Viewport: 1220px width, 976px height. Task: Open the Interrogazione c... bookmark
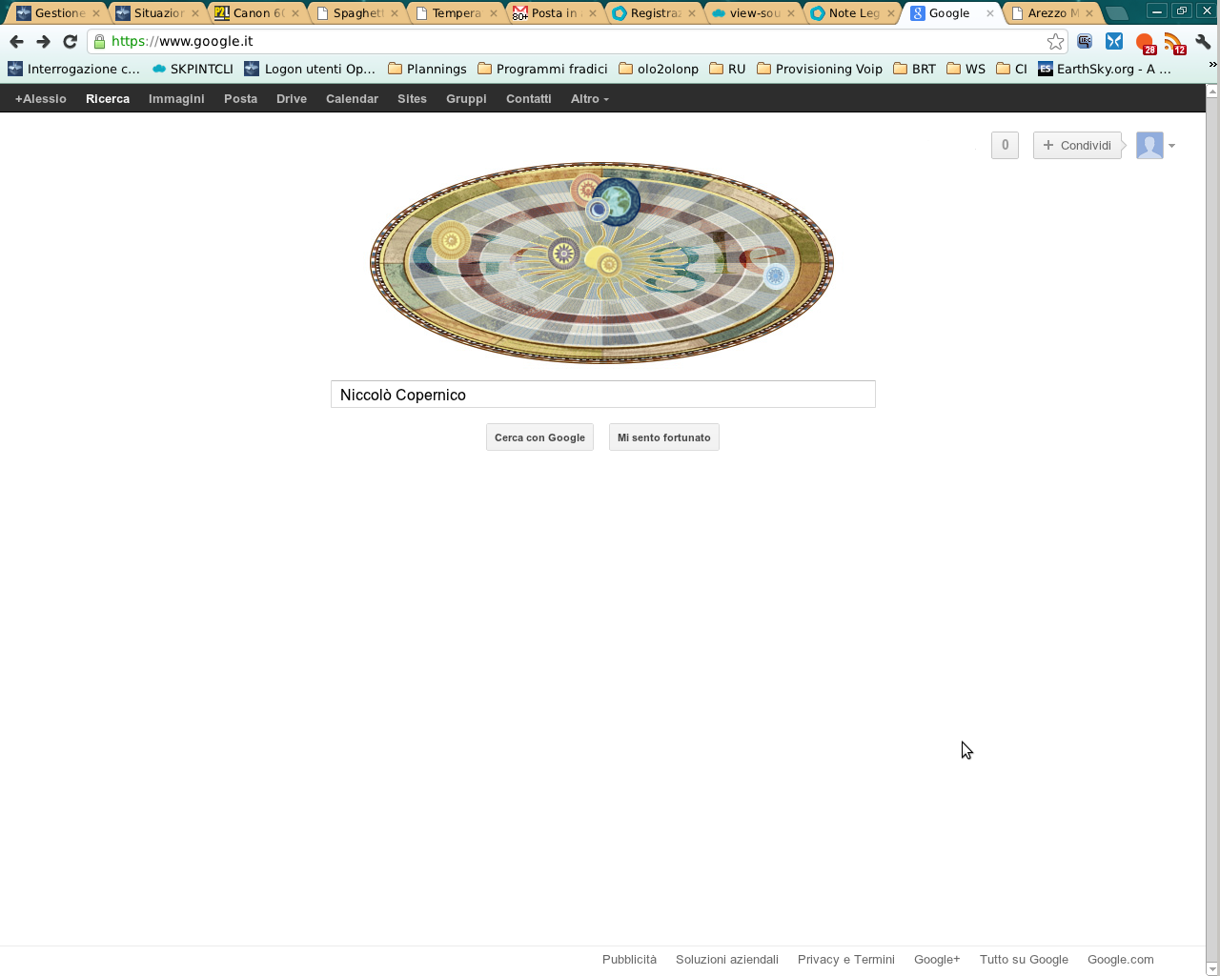point(73,69)
